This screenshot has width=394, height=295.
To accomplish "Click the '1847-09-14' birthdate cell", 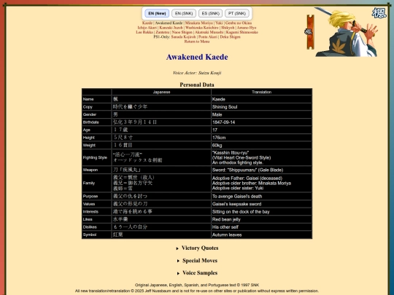I will pos(262,122).
